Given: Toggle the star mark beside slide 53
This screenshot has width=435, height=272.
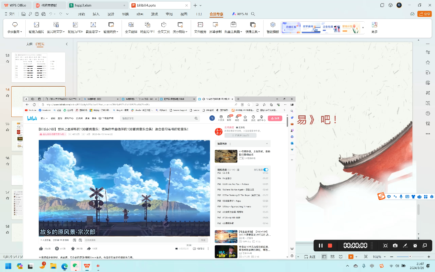Looking at the screenshot, I should coord(8,61).
